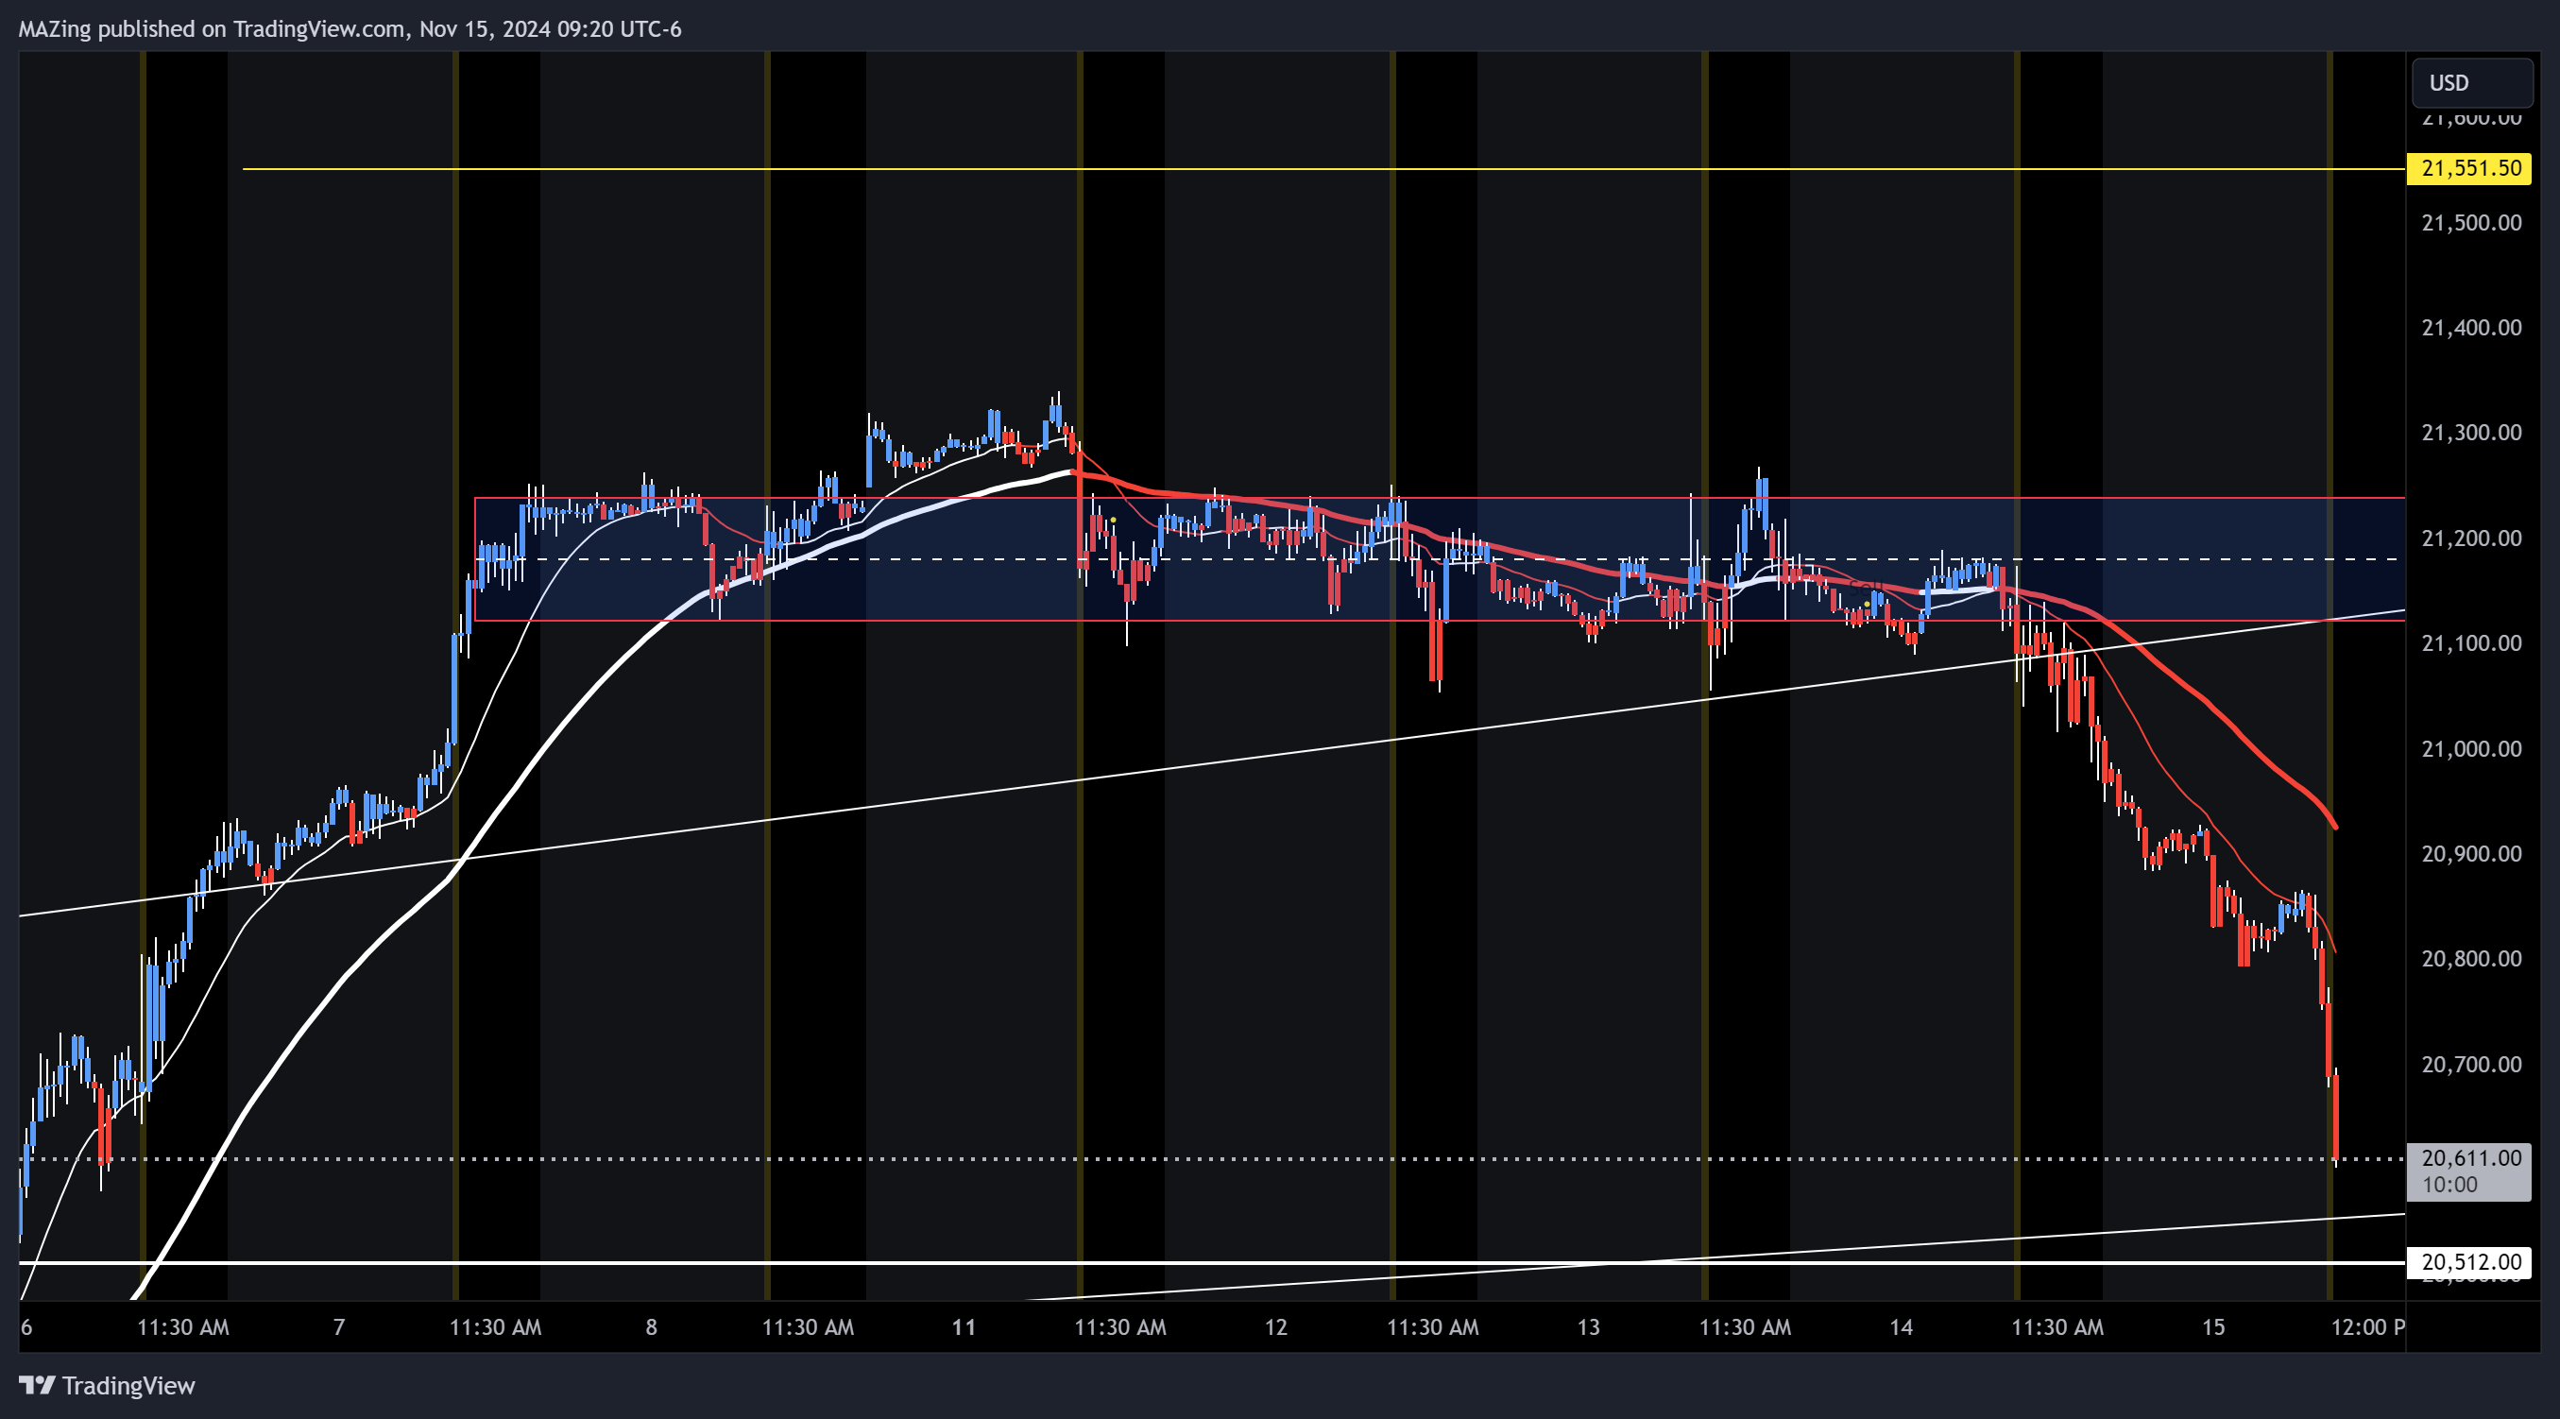2560x1419 pixels.
Task: Click the 21,000.00 price axis label
Action: pos(2470,749)
